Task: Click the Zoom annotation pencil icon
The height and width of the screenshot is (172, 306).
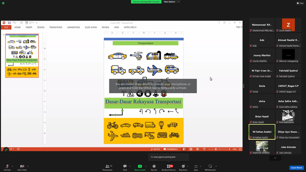Action: click(x=6, y=150)
